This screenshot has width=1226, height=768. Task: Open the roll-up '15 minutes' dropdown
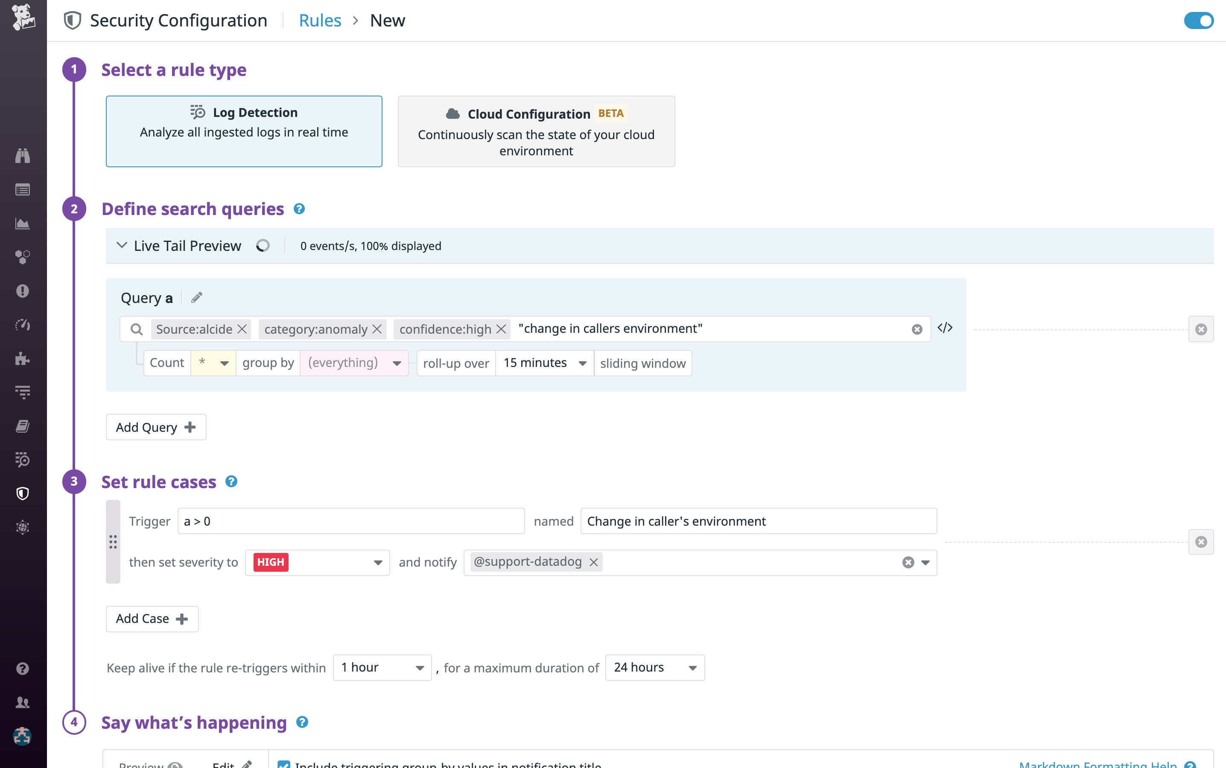pyautogui.click(x=544, y=363)
